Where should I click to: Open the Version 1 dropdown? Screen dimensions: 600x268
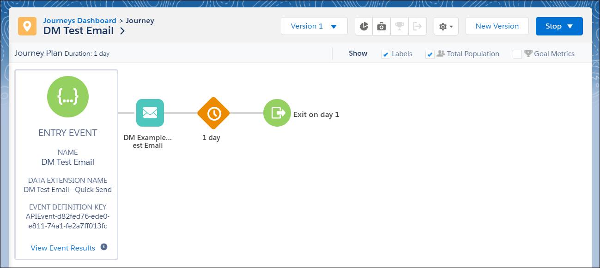pyautogui.click(x=314, y=26)
